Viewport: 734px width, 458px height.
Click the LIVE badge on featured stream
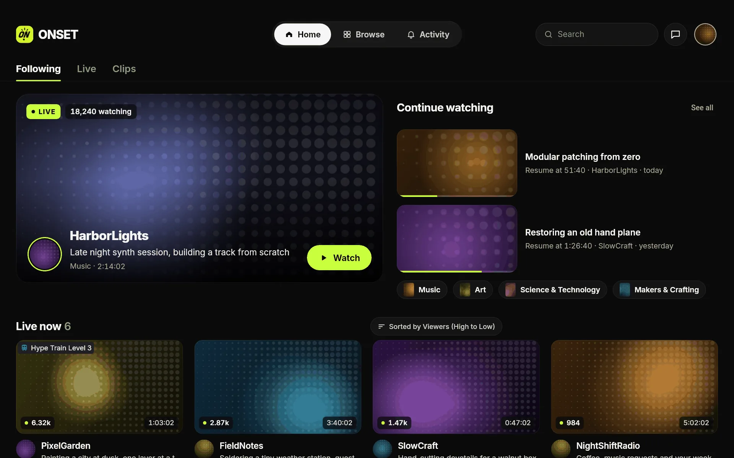(x=44, y=112)
